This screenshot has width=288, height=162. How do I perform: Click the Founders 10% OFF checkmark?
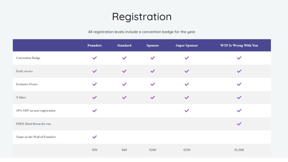[x=94, y=111]
